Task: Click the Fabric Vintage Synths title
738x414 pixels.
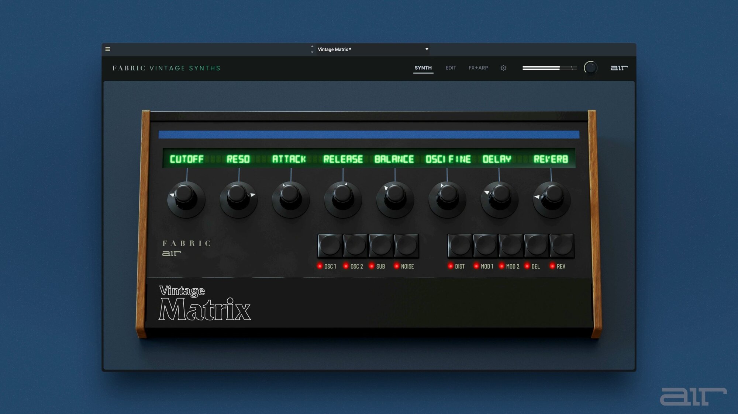Action: tap(166, 68)
